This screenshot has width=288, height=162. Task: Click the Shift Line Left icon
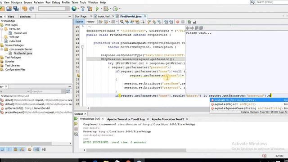(x=166, y=22)
